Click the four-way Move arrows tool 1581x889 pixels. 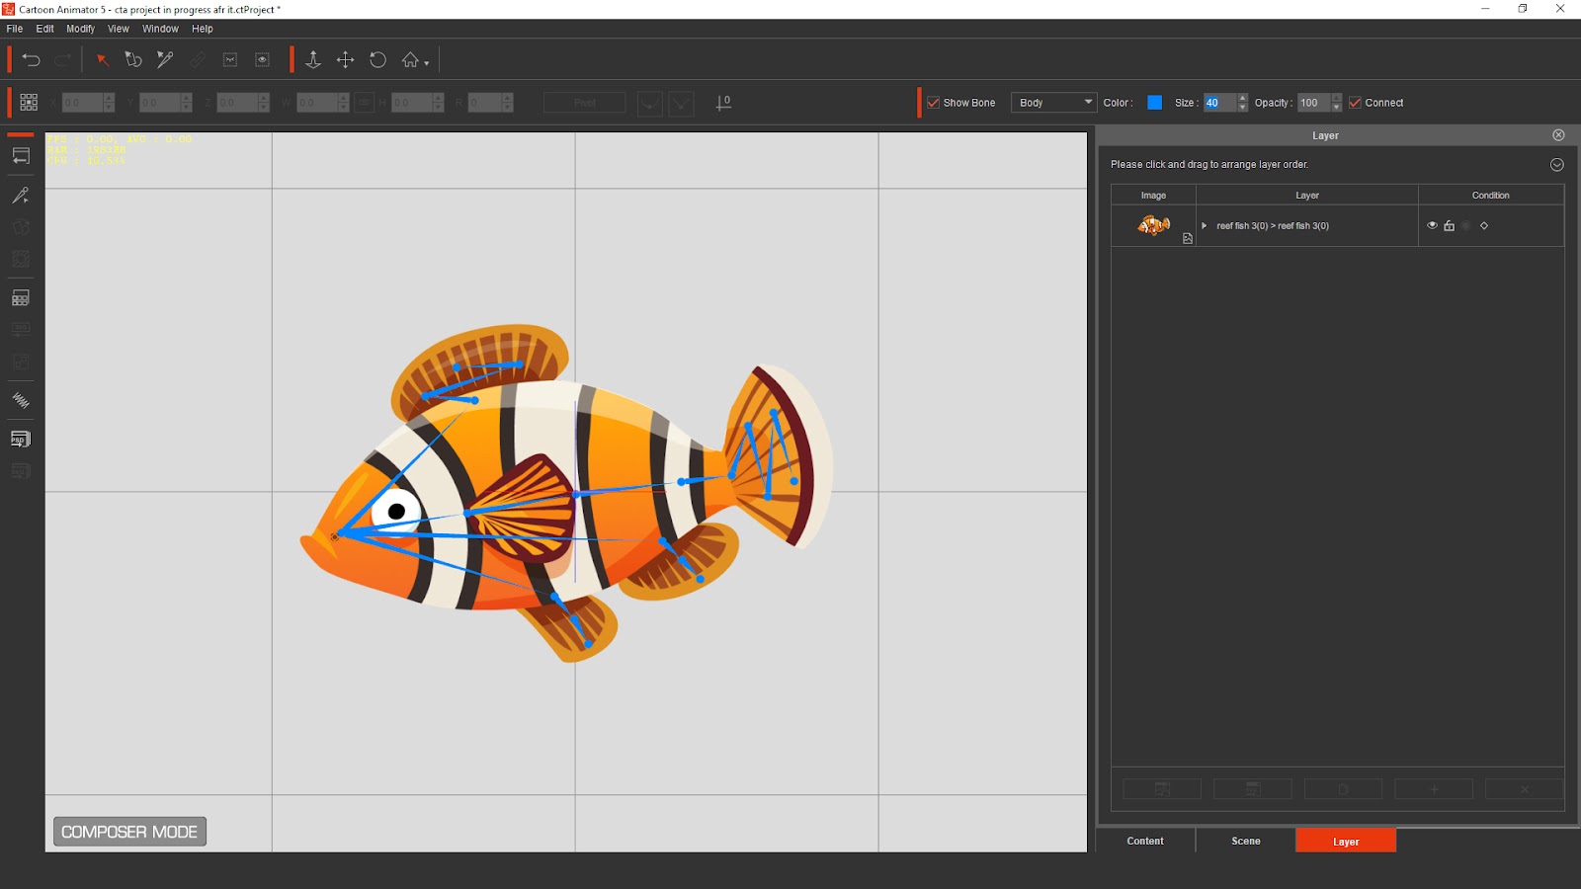(x=345, y=60)
